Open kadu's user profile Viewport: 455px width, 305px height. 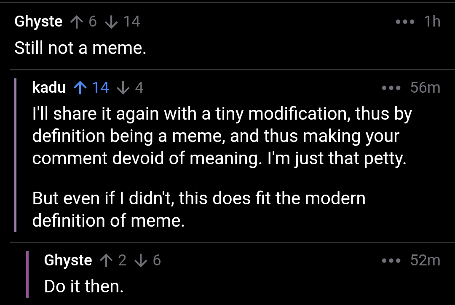(x=49, y=88)
